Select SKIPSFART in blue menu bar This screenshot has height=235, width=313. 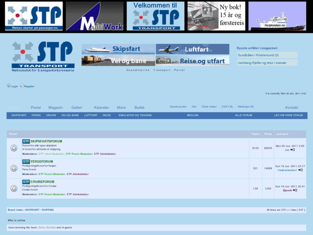pyautogui.click(x=19, y=115)
